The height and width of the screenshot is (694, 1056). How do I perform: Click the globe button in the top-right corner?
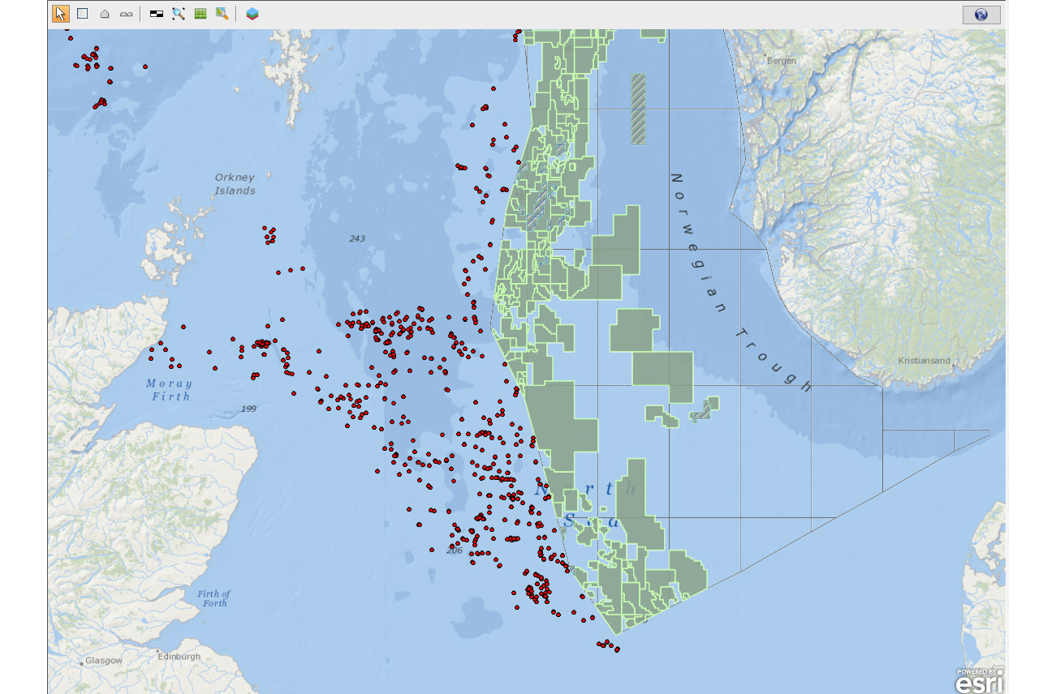tap(981, 15)
